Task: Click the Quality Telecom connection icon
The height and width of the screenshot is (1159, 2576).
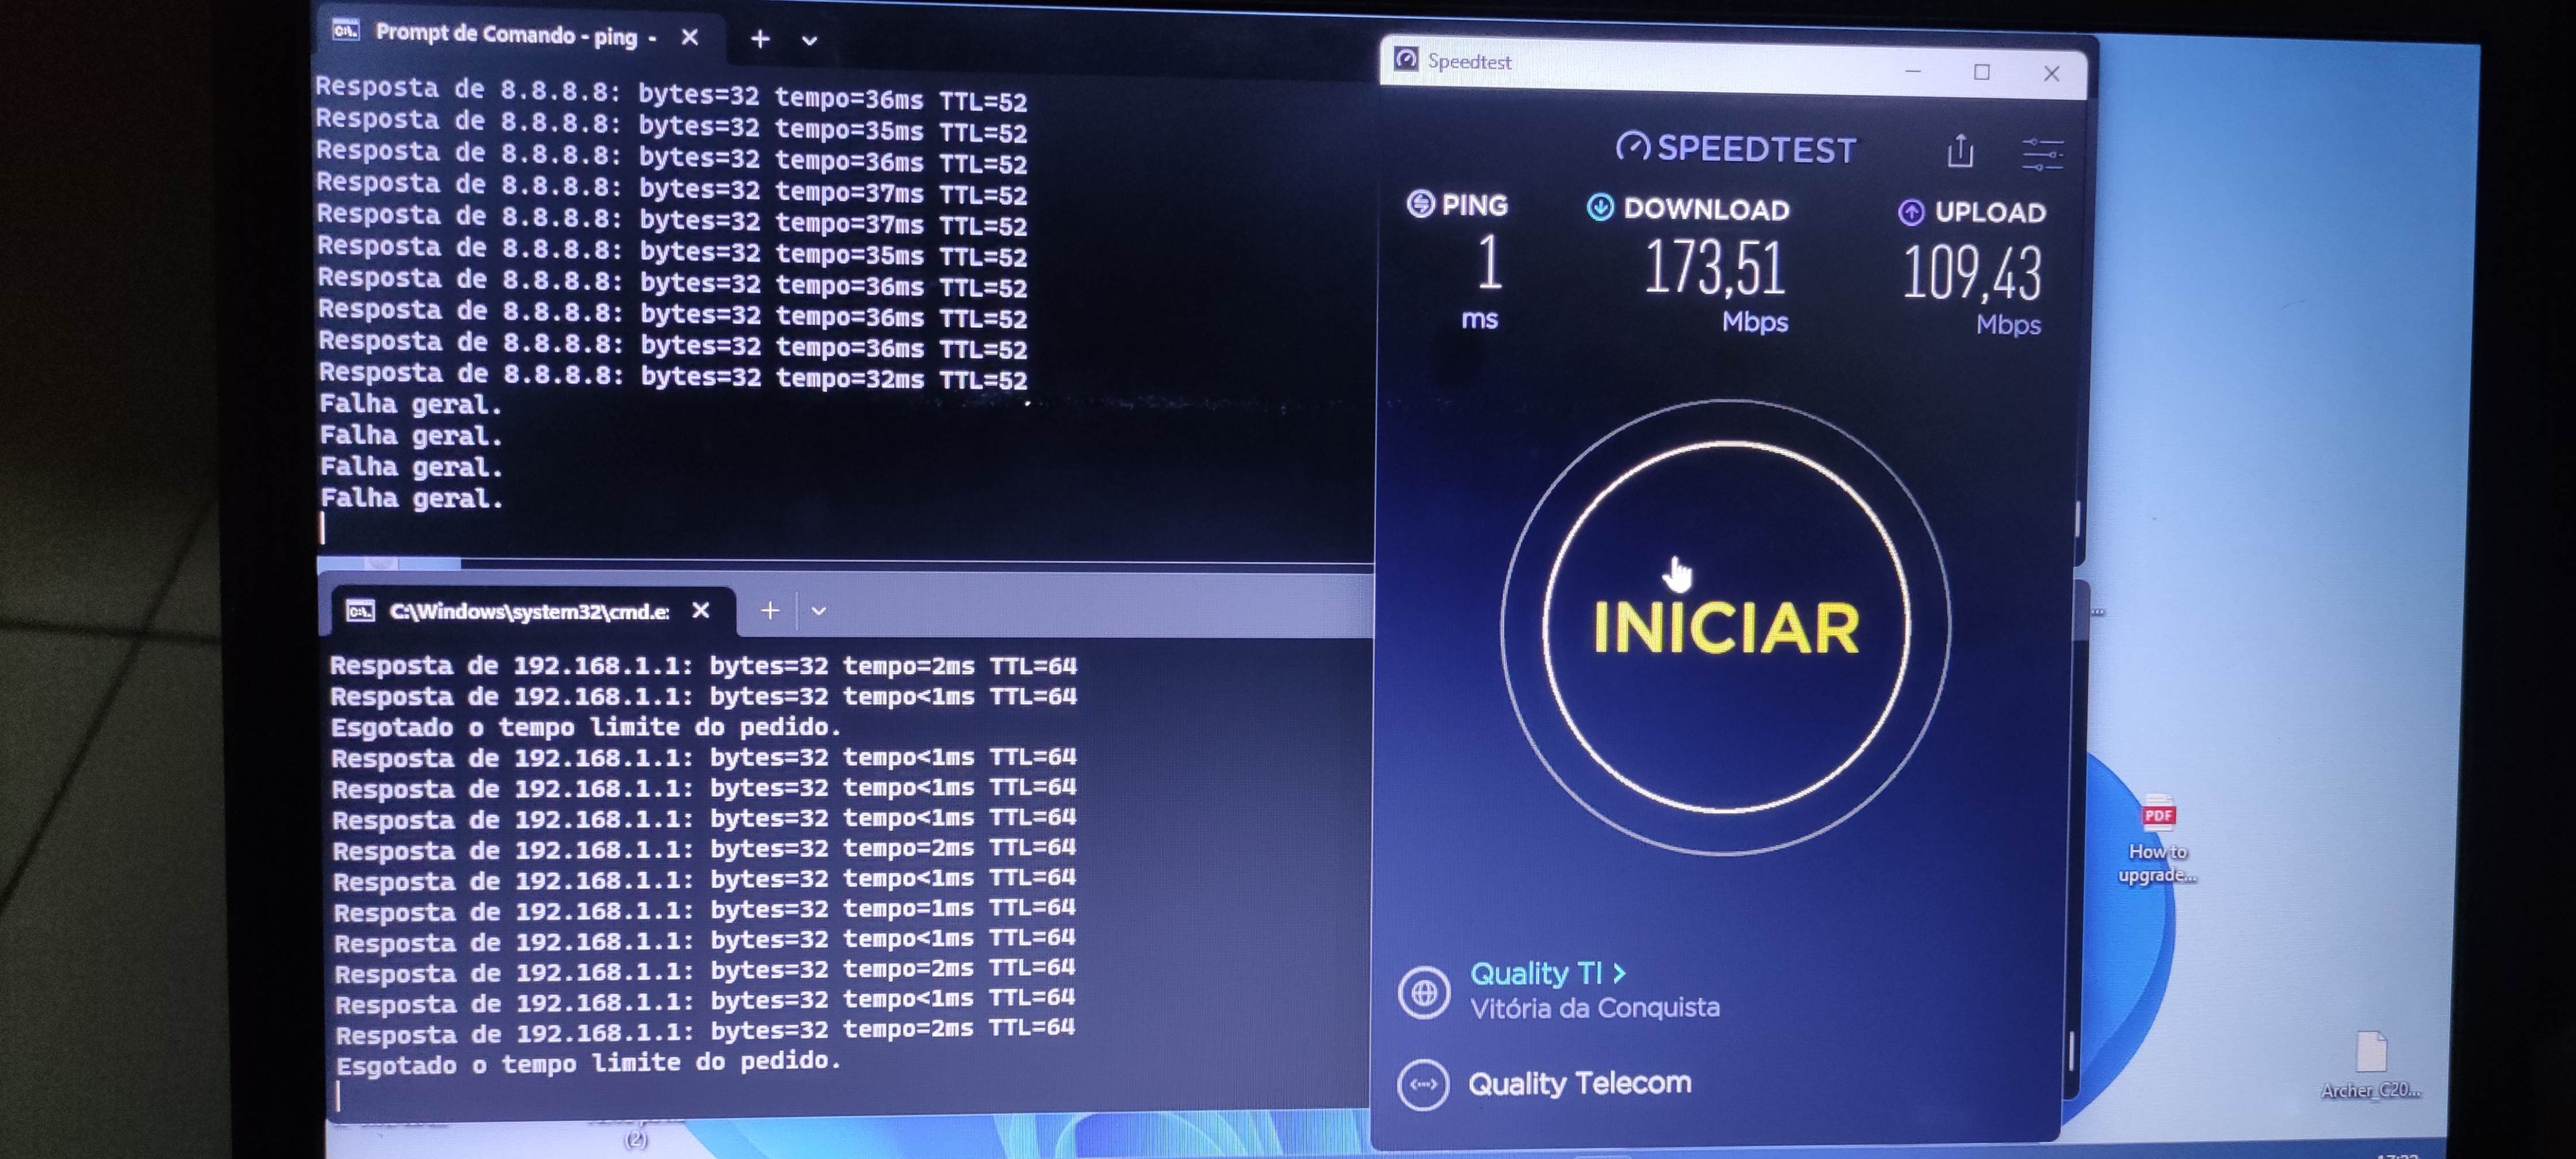Action: click(1423, 1084)
